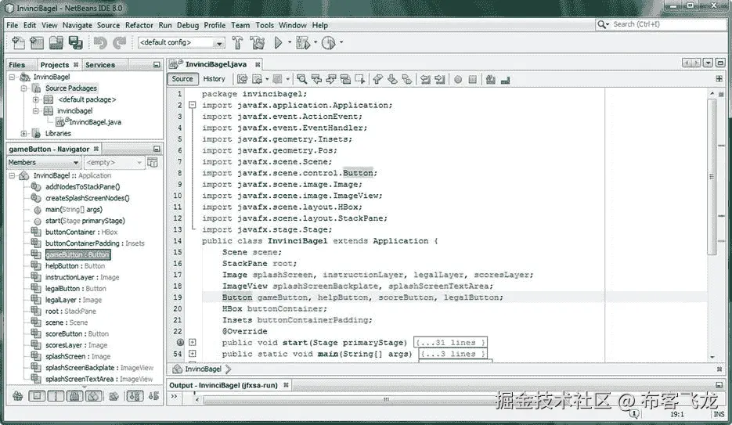Collapse the Source Packages tree node
The height and width of the screenshot is (425, 732).
23,88
